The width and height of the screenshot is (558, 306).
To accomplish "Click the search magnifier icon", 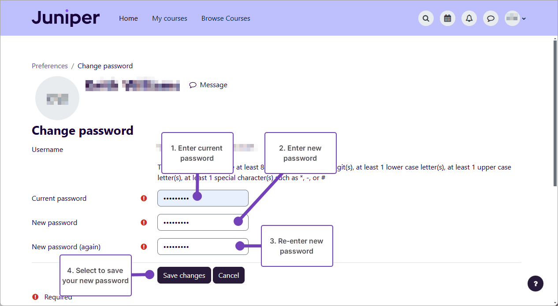I will point(426,18).
